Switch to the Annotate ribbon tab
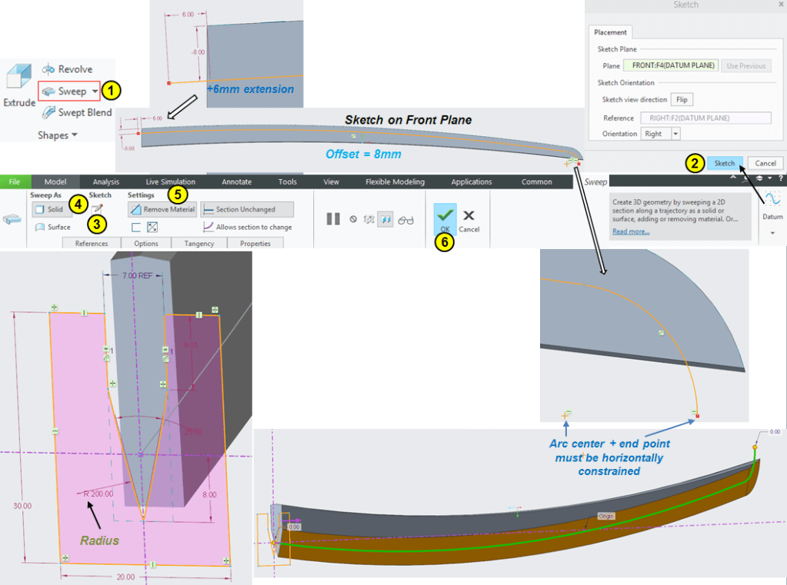The height and width of the screenshot is (585, 787). tap(236, 181)
